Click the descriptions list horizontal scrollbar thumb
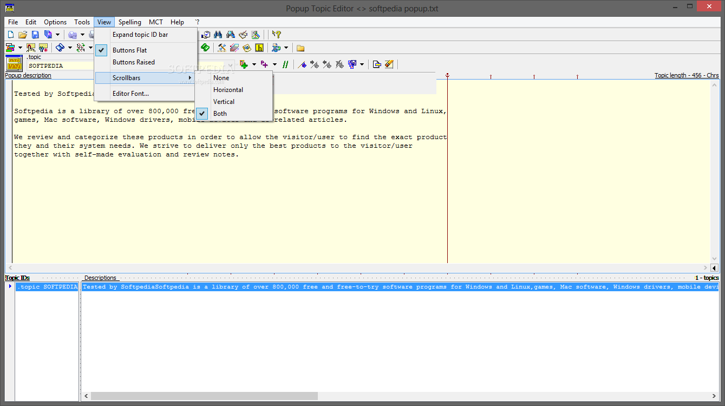725x406 pixels. coord(204,396)
